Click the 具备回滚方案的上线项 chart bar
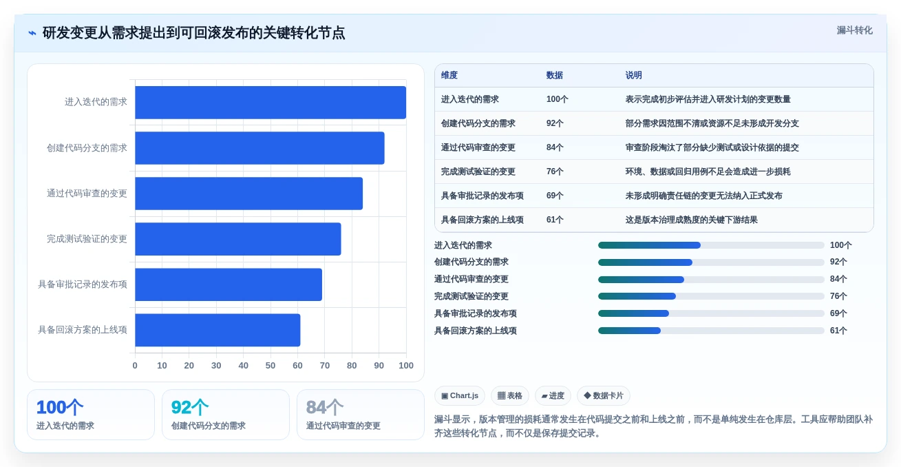Viewport: 901px width, 467px height. (218, 330)
